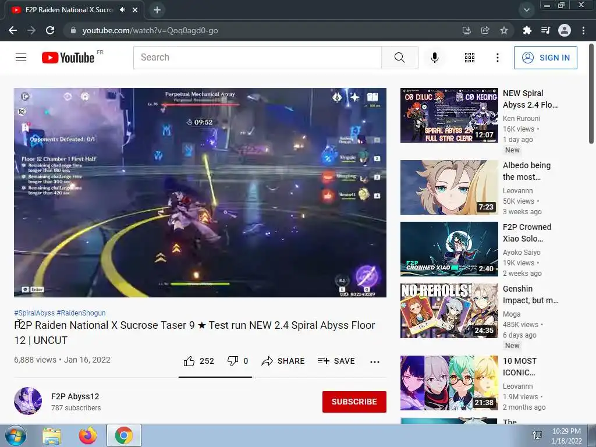
Task: Open the YouTube apps grid icon
Action: tap(470, 58)
